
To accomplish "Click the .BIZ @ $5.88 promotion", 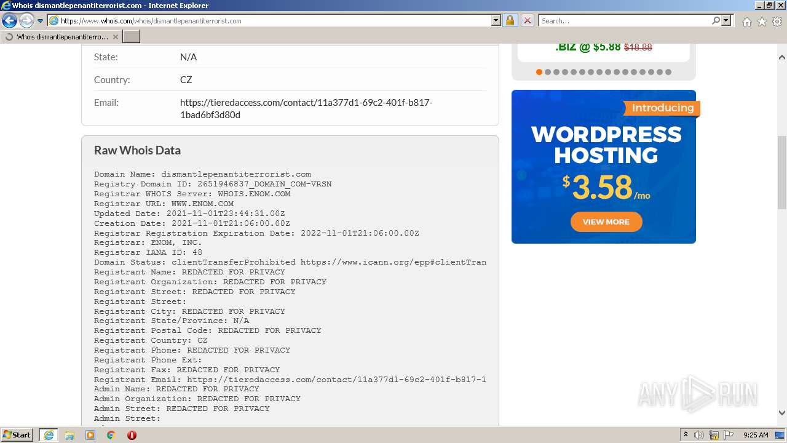I will pos(603,47).
